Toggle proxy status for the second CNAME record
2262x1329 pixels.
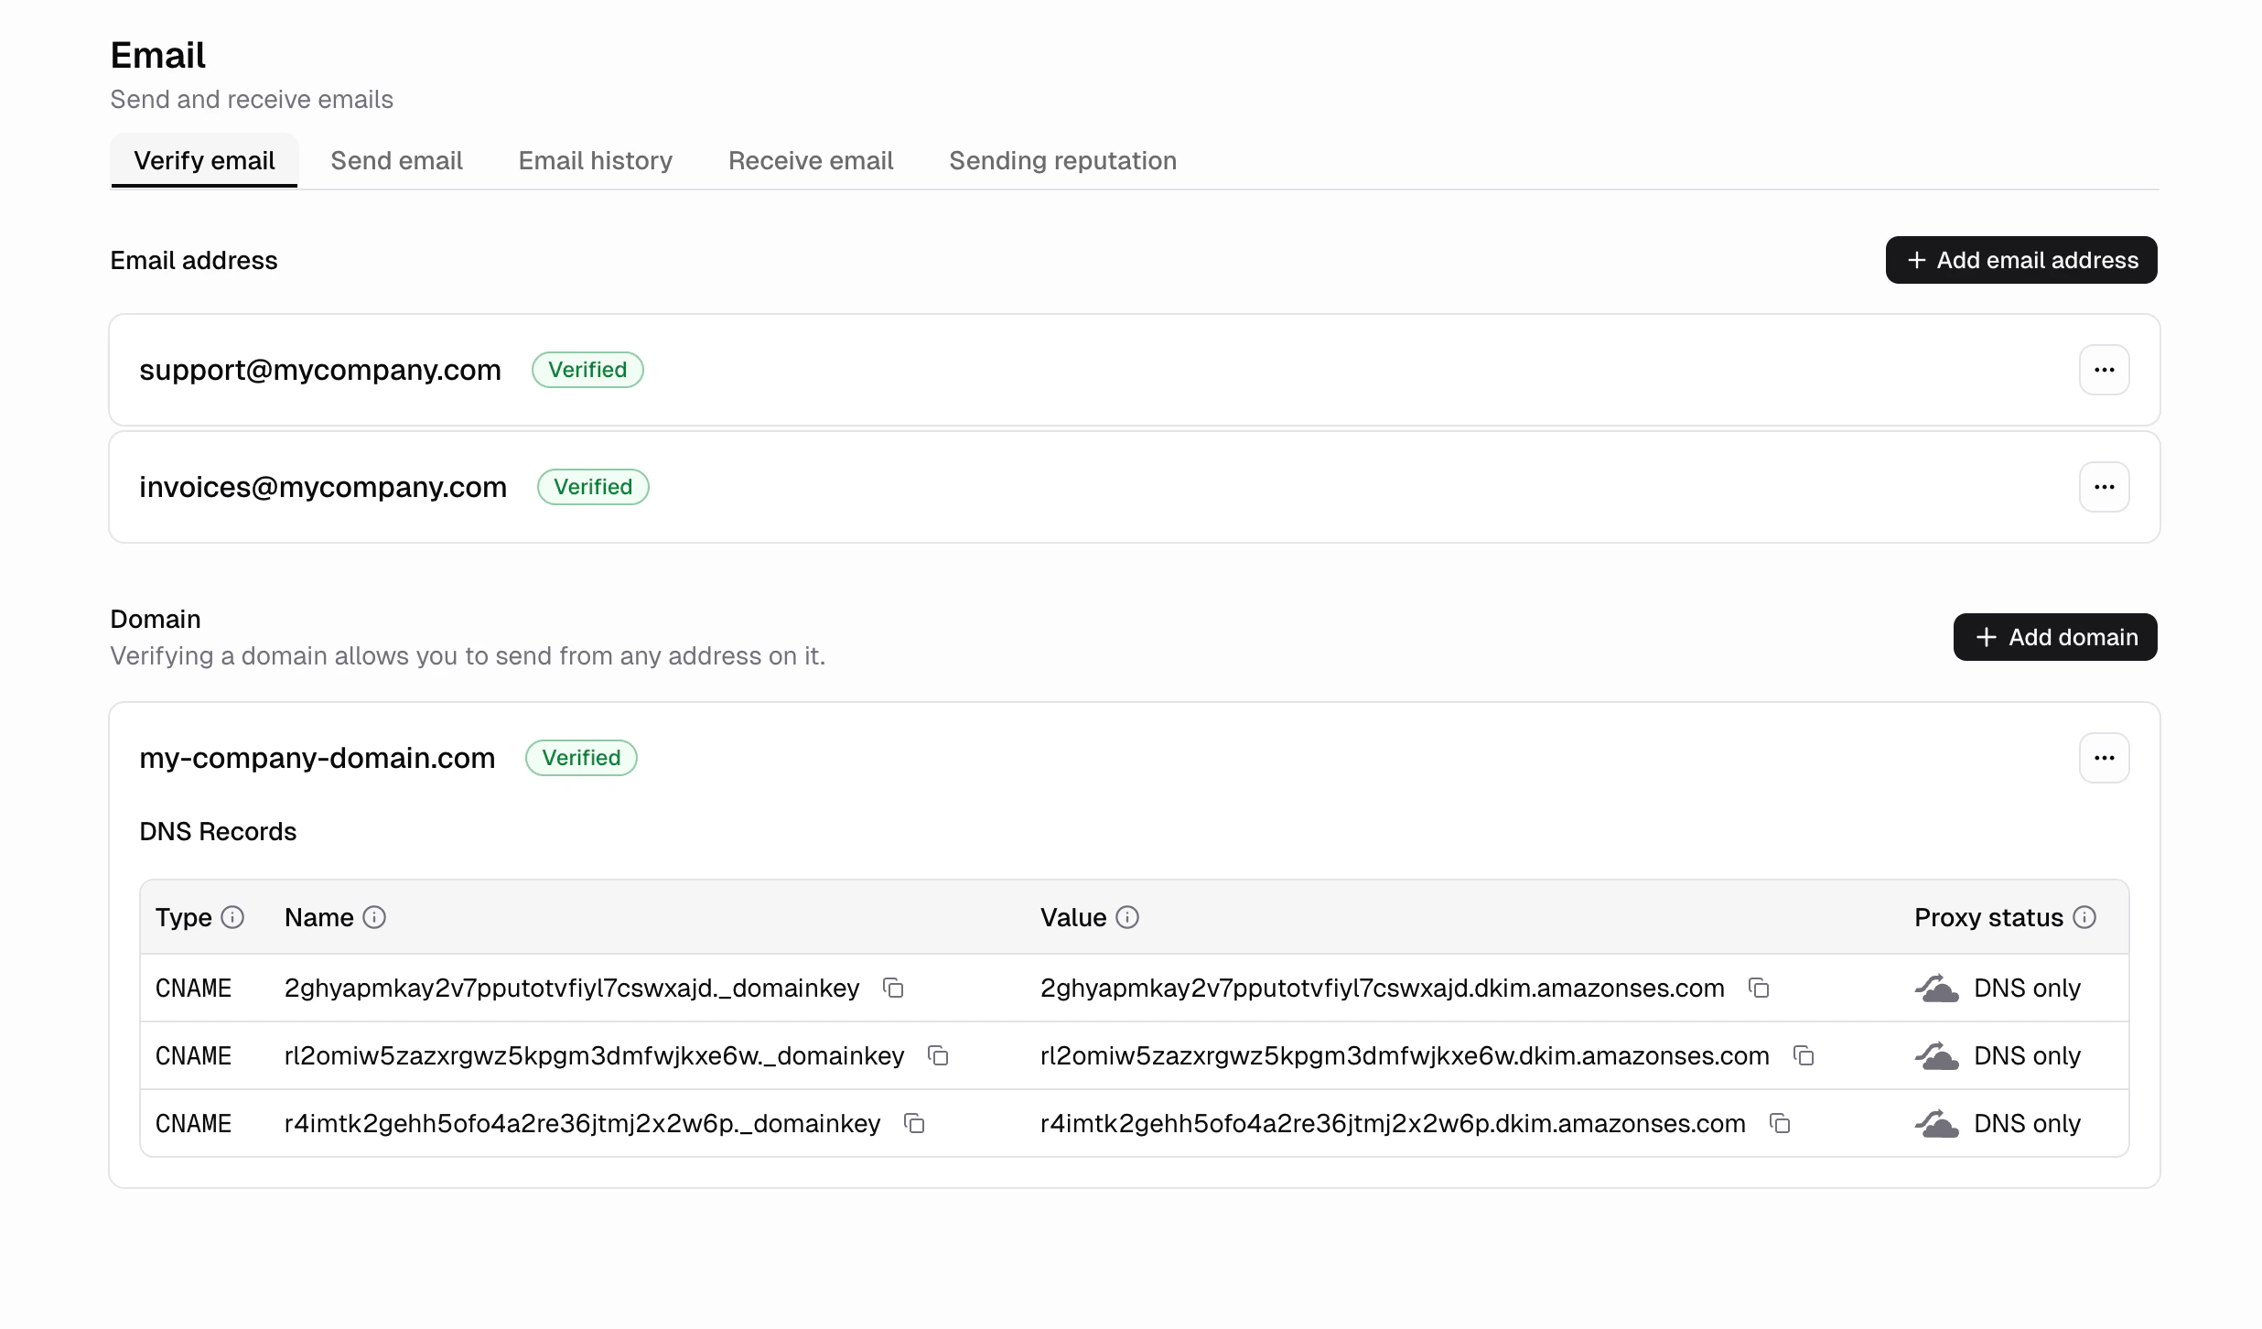tap(1937, 1055)
